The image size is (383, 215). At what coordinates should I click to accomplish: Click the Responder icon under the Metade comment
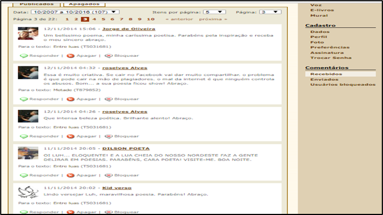click(x=23, y=99)
